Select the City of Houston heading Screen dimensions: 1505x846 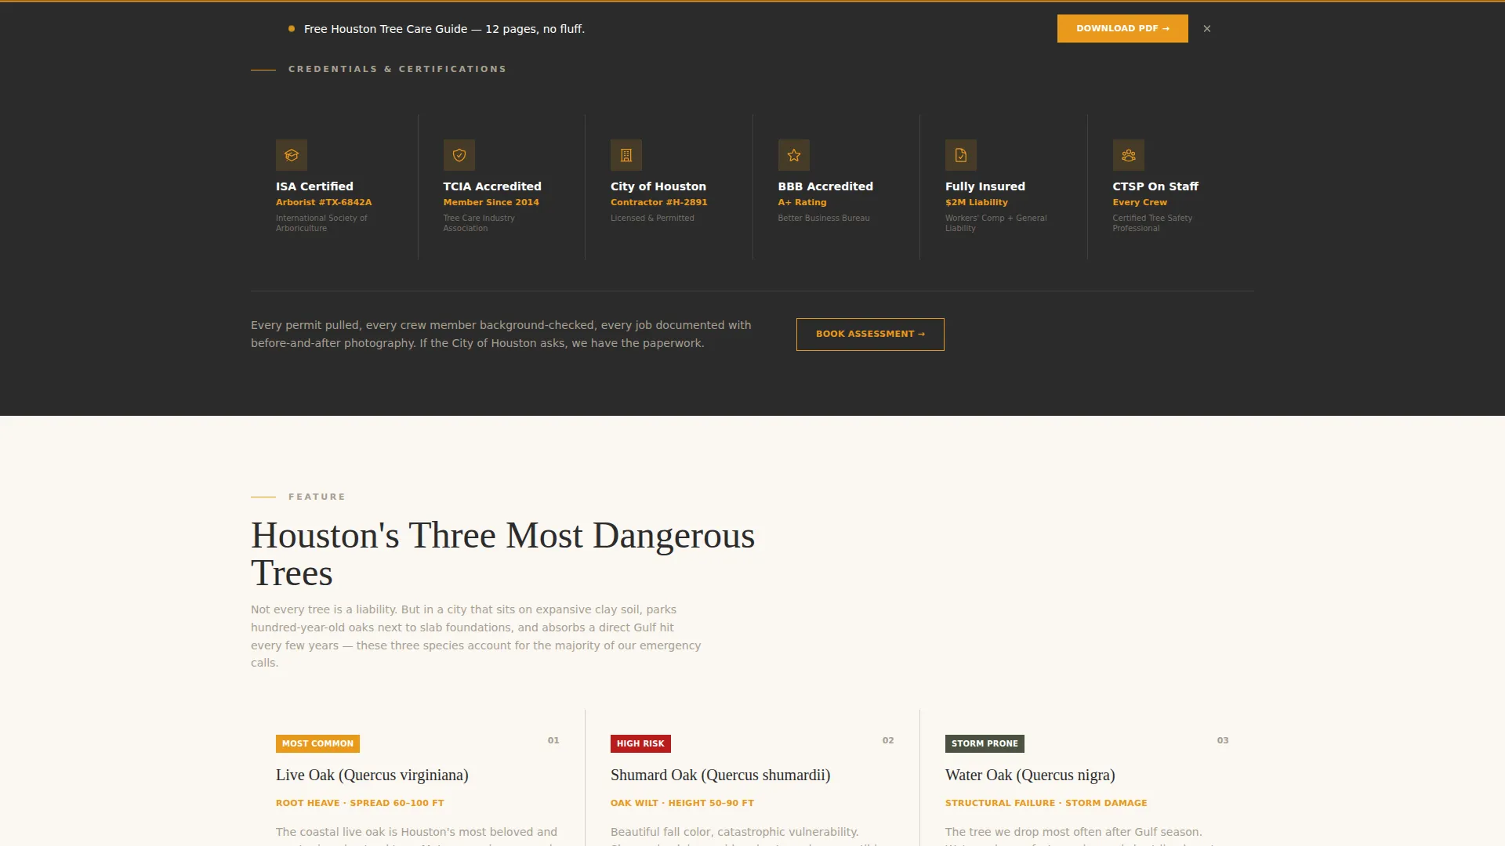(658, 186)
